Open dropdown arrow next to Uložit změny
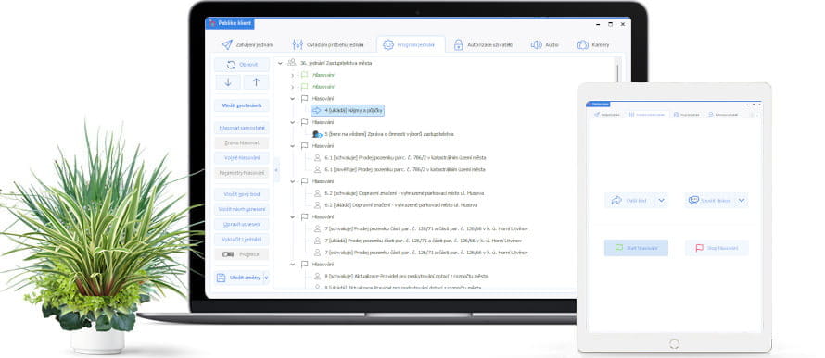Screen dimensions: 825x358 point(266,278)
